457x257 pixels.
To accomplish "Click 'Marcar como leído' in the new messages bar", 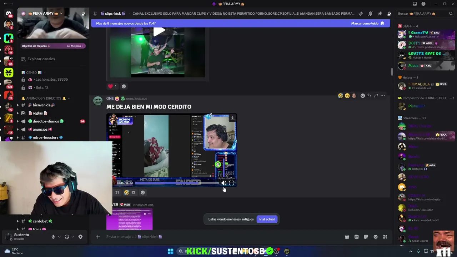I will 367,24.
